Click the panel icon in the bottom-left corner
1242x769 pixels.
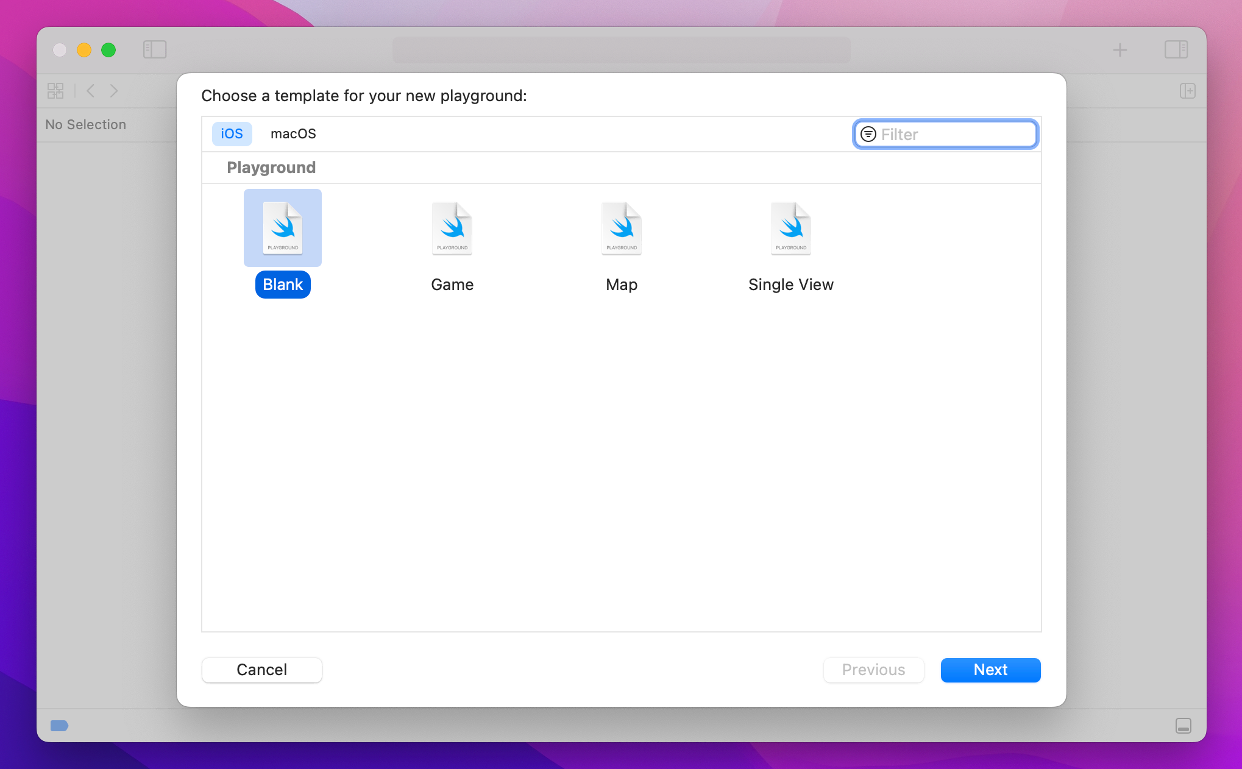pos(59,726)
